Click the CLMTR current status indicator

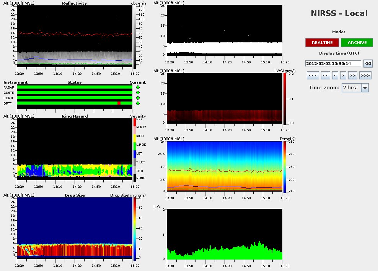click(x=138, y=92)
